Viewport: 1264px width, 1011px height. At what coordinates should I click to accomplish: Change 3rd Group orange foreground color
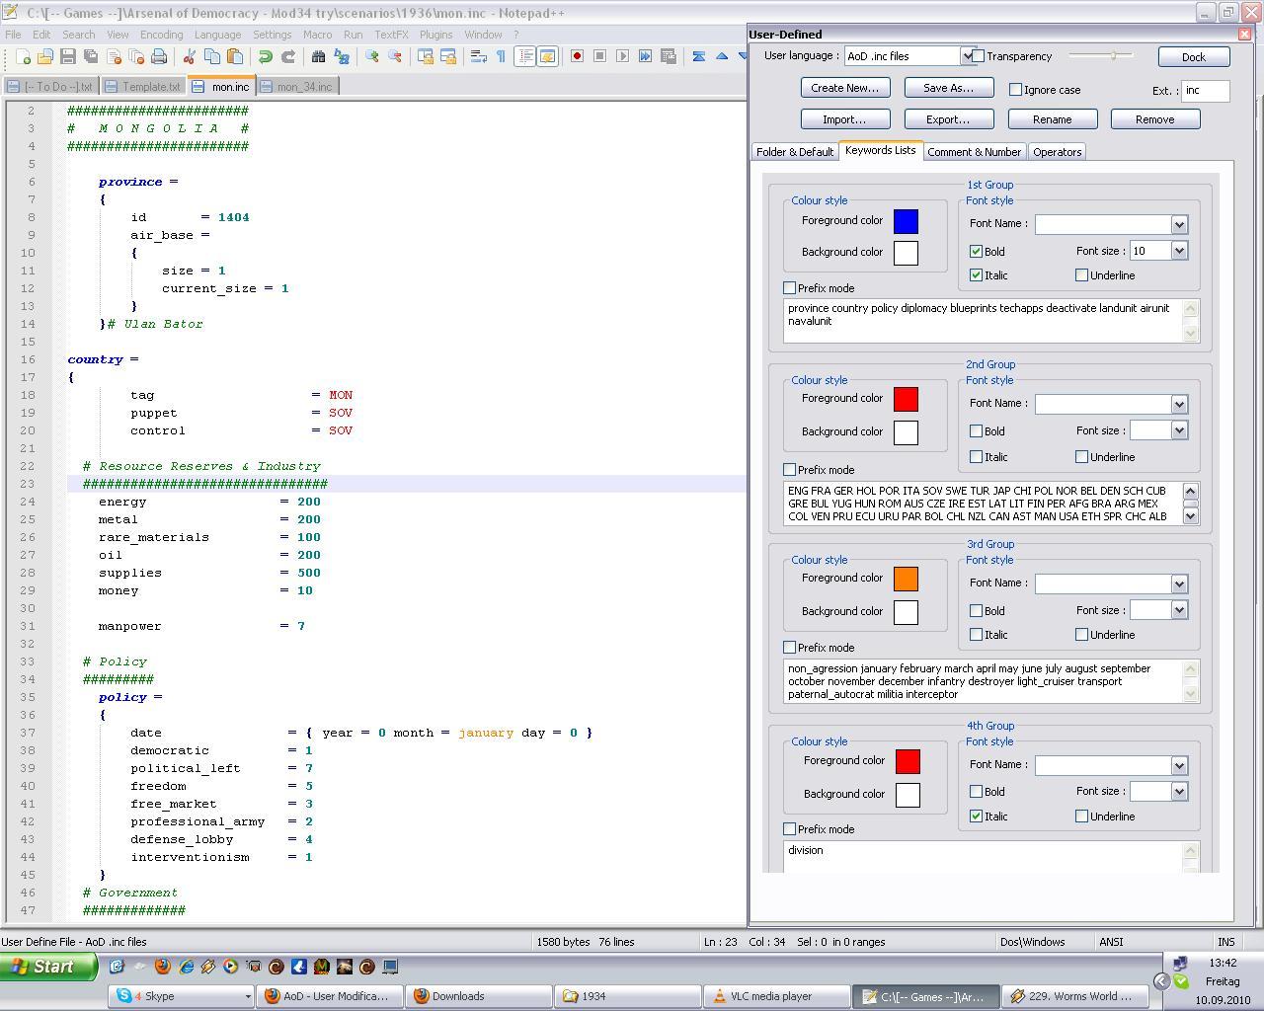point(906,580)
